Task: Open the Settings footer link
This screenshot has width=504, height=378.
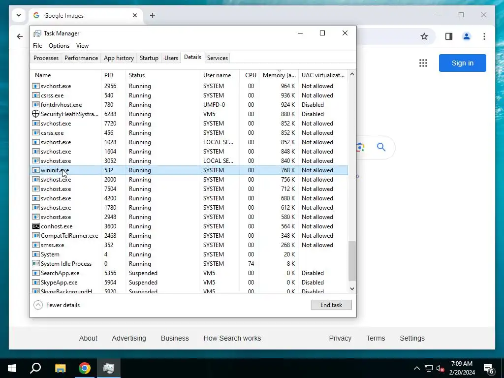Action: (412, 338)
